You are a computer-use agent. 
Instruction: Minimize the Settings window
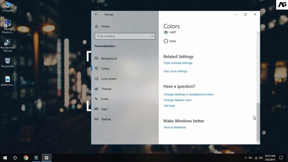(236, 14)
